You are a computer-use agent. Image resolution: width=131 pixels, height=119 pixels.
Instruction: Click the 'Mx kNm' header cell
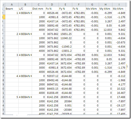[92, 9]
